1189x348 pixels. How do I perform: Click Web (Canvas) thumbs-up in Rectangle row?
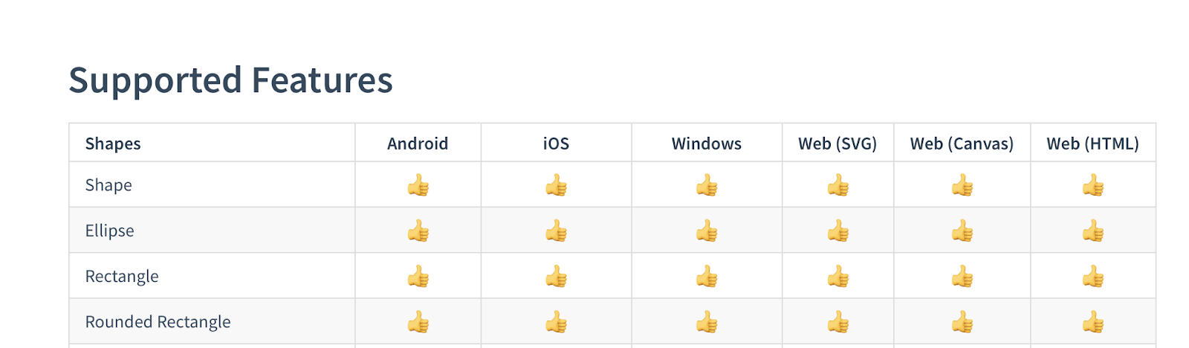[962, 277]
